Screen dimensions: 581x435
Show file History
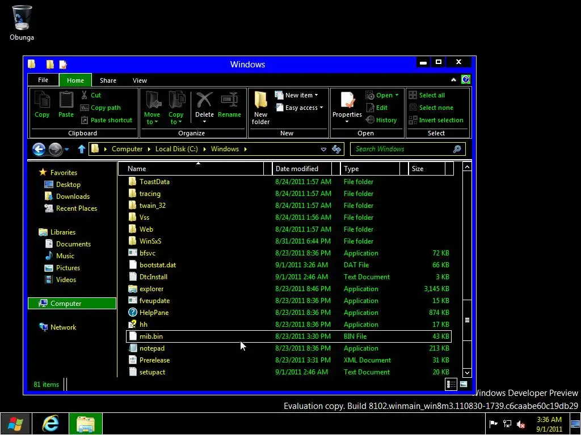[381, 120]
